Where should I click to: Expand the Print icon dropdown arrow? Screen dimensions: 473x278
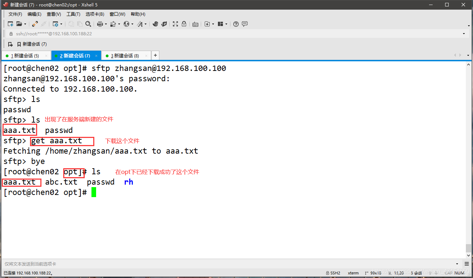(106, 24)
